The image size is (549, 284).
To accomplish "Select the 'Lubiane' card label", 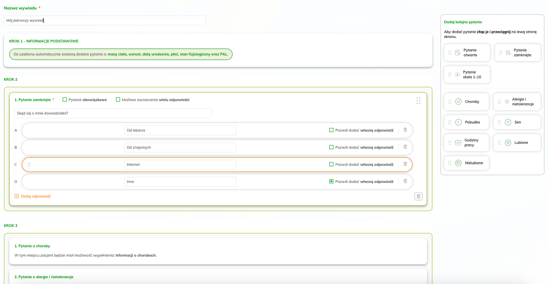I will pos(521,143).
